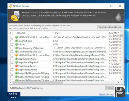Screen dimensions: 129x101
Task: Close the Piriform Recuva window
Action: pyautogui.click(x=120, y=6)
